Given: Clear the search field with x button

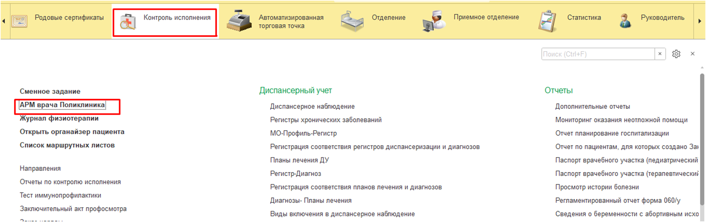Looking at the screenshot, I should [660, 54].
